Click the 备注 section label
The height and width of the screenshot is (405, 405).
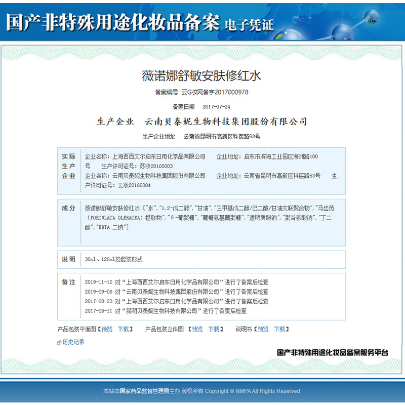(68, 282)
